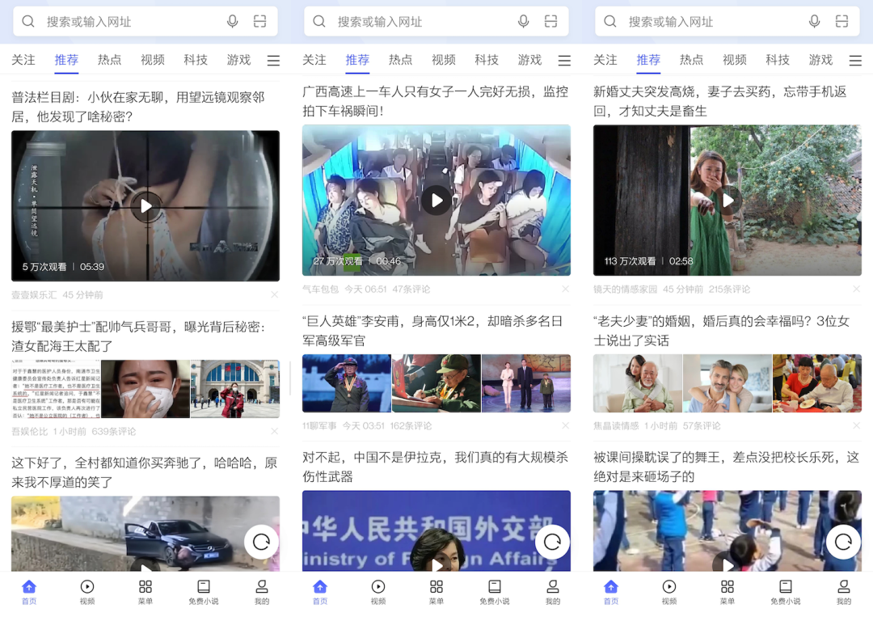Dismiss the 援鄂最美护士 article with its X
This screenshot has height=617, width=873.
point(275,431)
